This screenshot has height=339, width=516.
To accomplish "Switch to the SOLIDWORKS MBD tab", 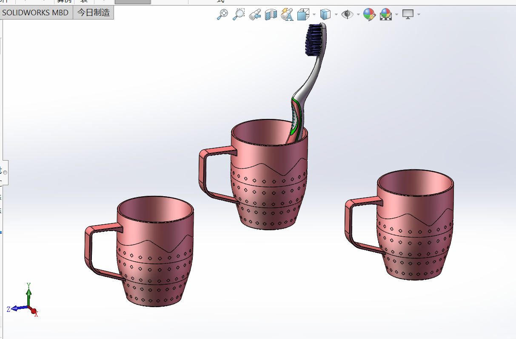I will point(35,13).
